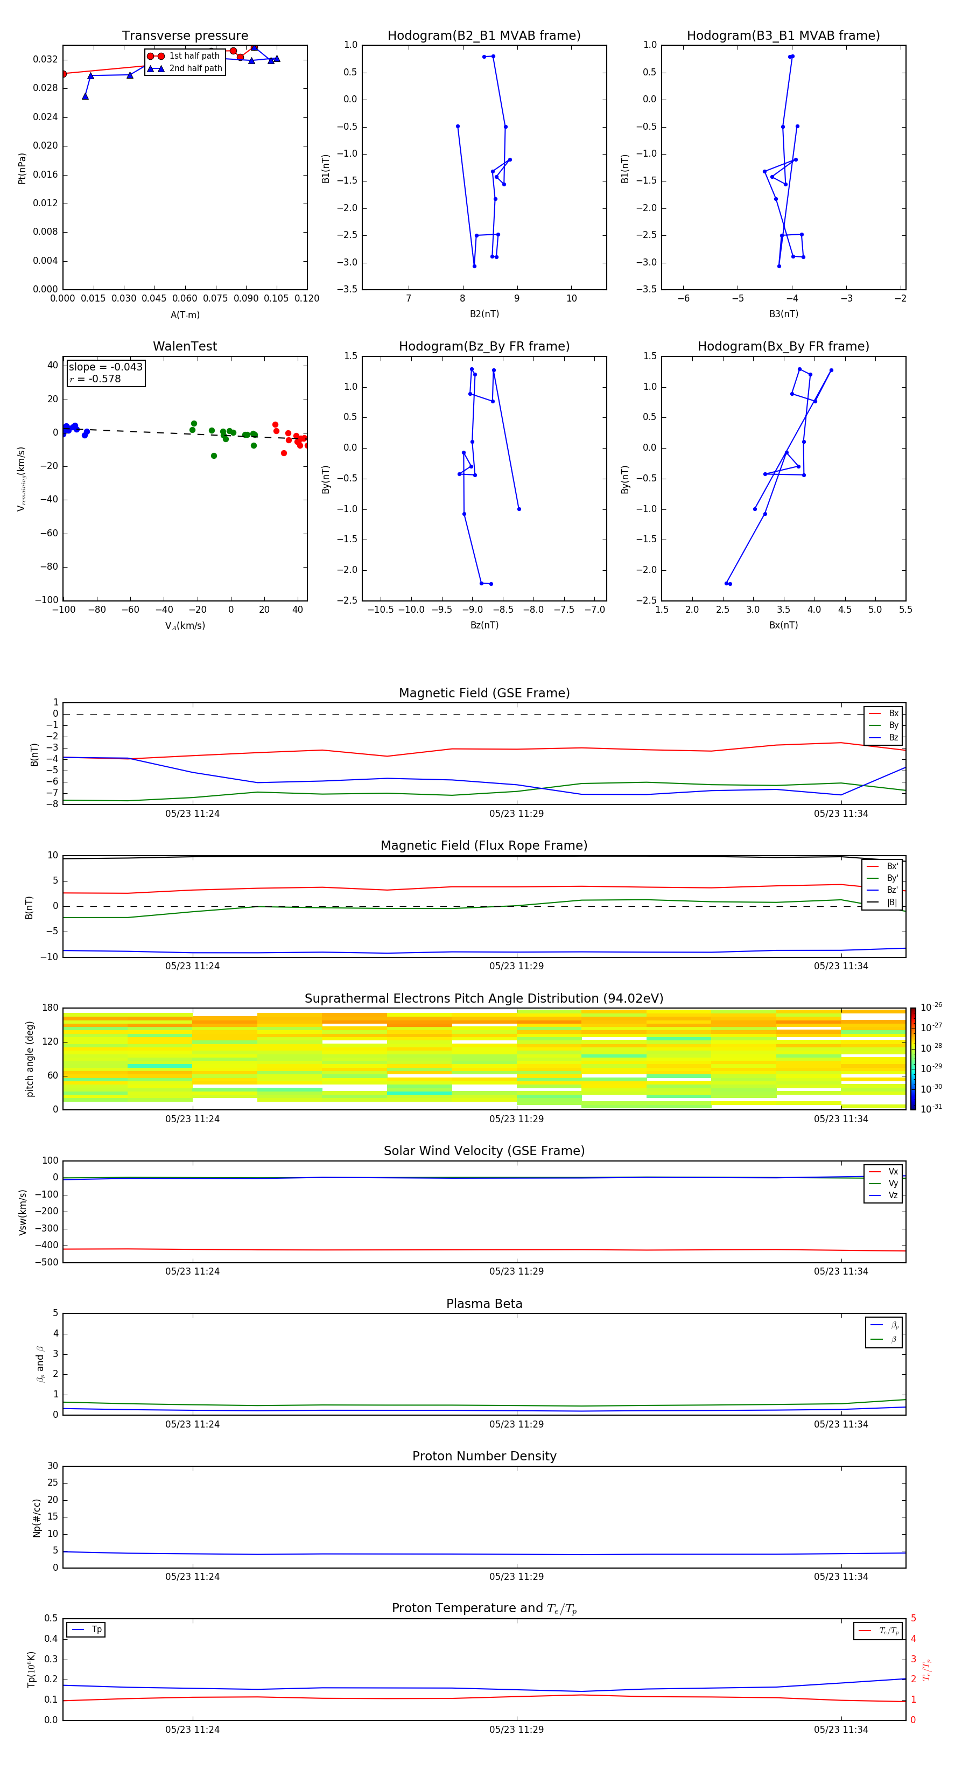
Task: Click the 10^-26 colorbar tick label
Action: pyautogui.click(x=931, y=1007)
